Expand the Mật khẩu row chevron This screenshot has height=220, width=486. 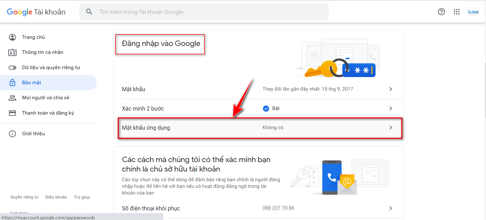coord(391,89)
